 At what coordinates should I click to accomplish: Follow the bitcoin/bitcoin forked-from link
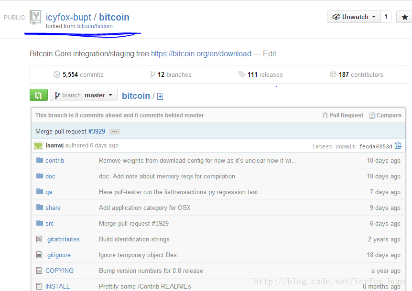(x=95, y=26)
